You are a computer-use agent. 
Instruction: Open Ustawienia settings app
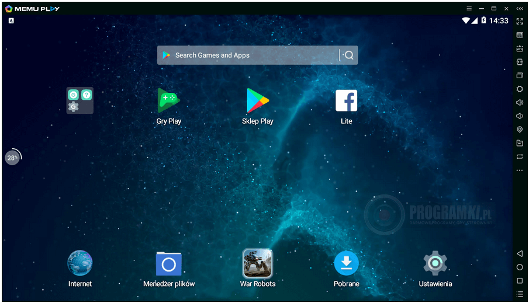tap(435, 263)
